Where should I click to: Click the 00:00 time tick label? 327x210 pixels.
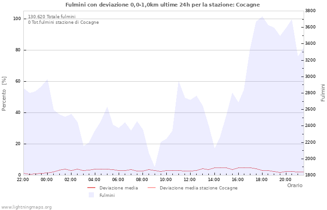point(47,180)
